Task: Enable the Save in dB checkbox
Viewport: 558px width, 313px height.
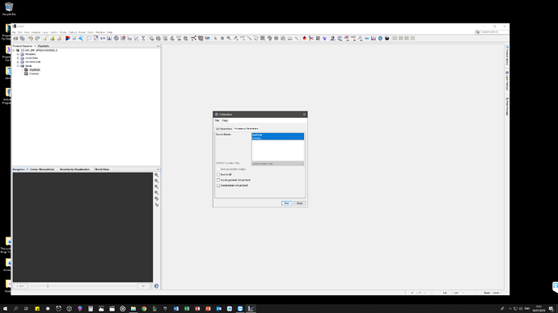Action: (218, 174)
